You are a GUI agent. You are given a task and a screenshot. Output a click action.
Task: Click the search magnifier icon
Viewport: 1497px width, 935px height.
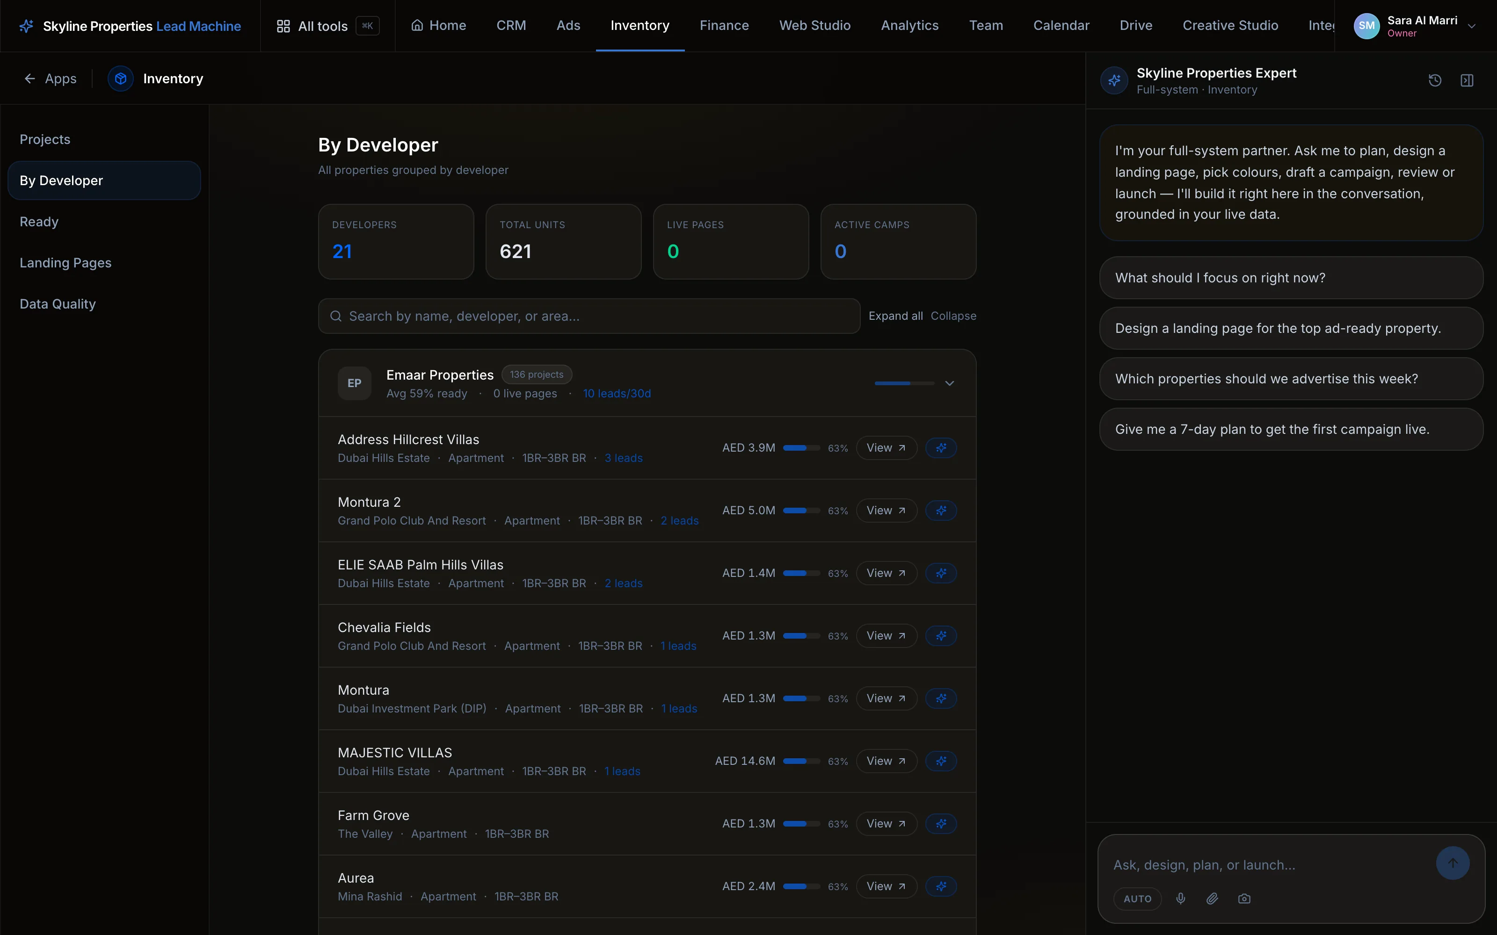(336, 316)
